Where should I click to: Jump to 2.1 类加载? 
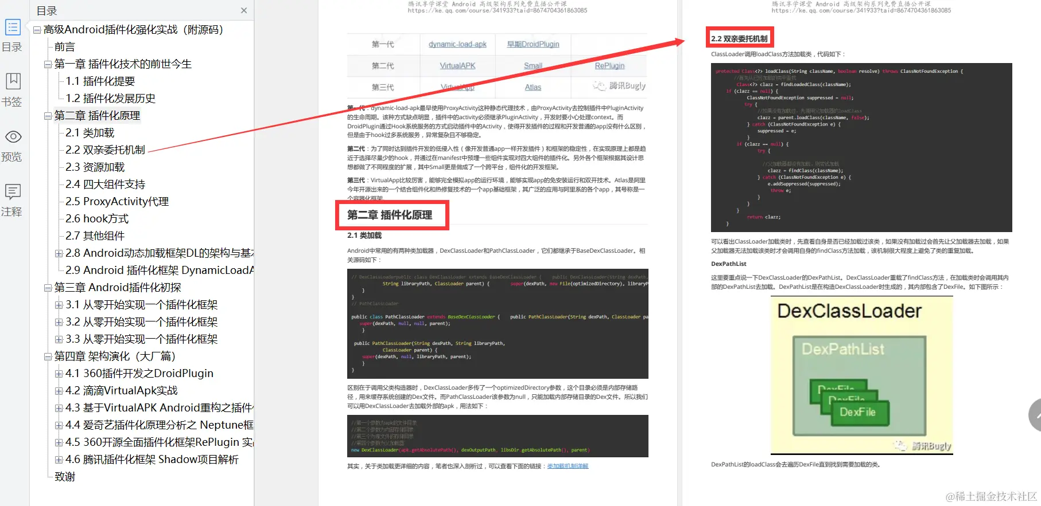(90, 133)
